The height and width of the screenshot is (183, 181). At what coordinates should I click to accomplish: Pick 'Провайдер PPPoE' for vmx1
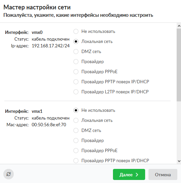click(x=76, y=150)
